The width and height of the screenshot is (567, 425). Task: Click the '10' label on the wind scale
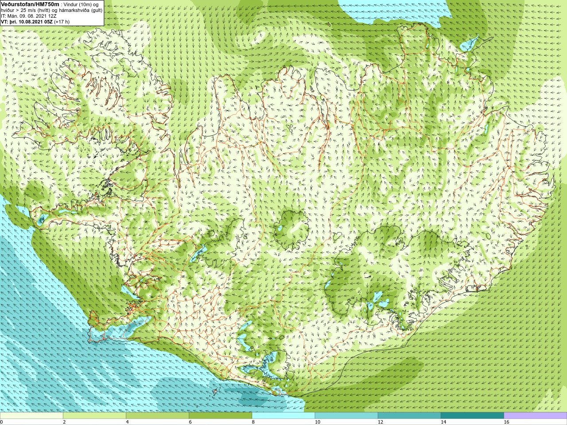pos(317,422)
